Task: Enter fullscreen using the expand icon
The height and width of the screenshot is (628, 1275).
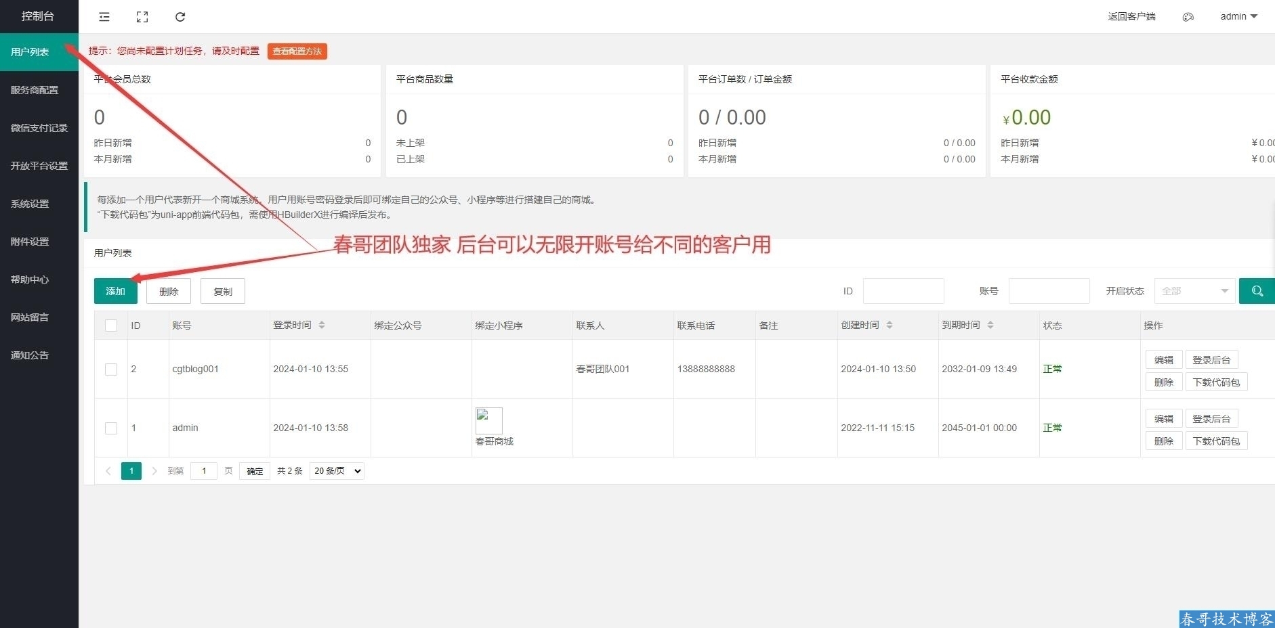Action: tap(142, 17)
